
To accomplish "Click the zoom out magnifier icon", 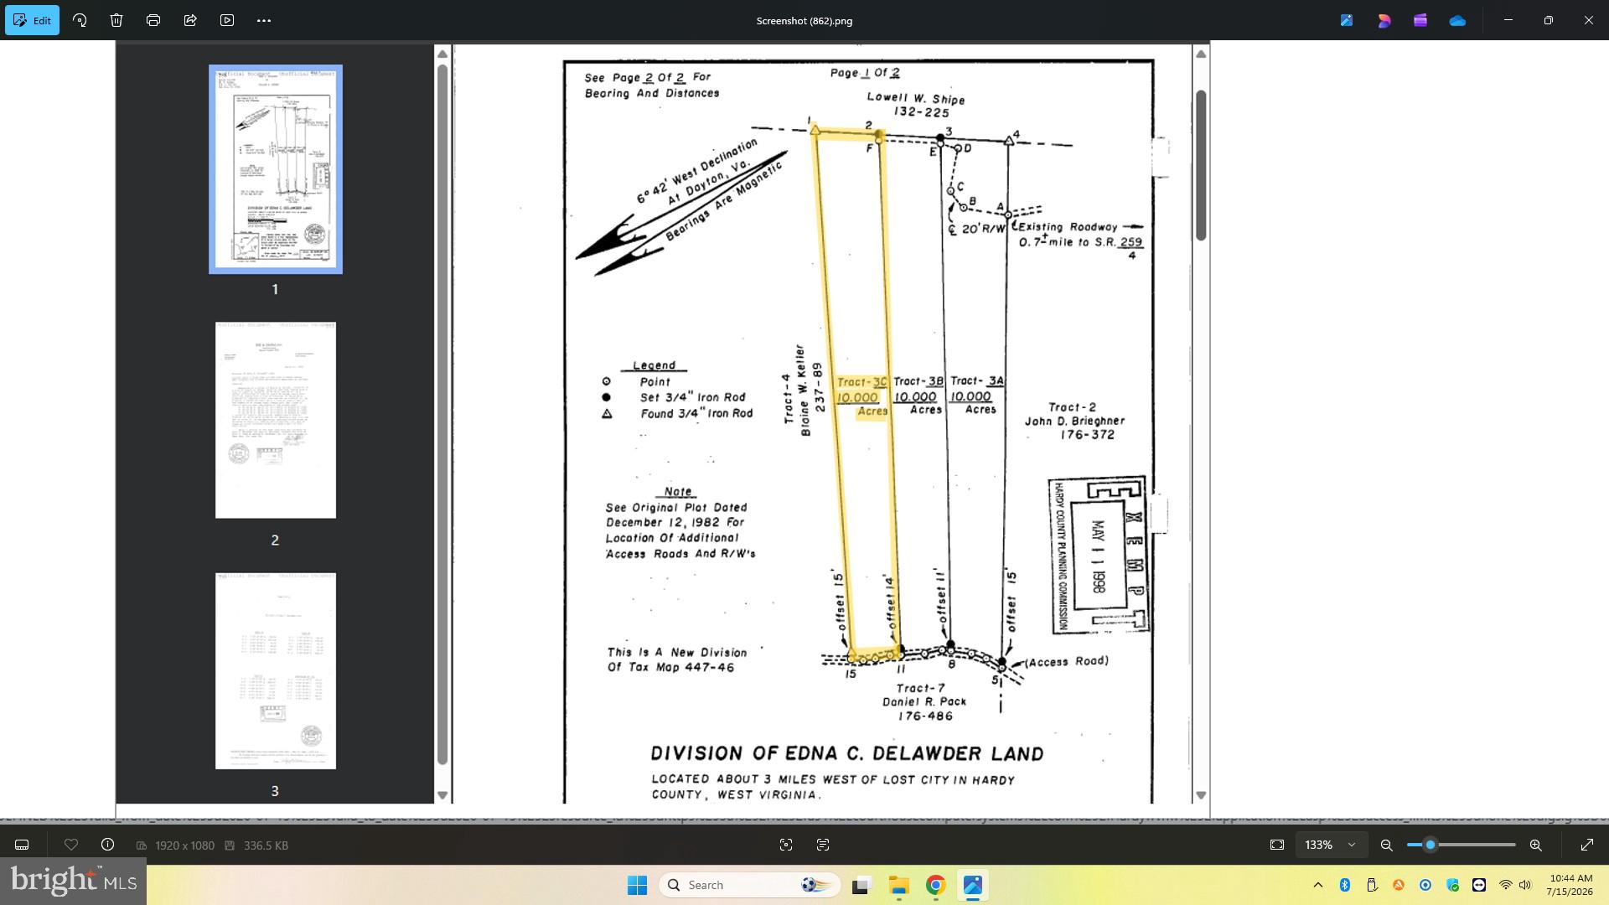I will (1387, 845).
